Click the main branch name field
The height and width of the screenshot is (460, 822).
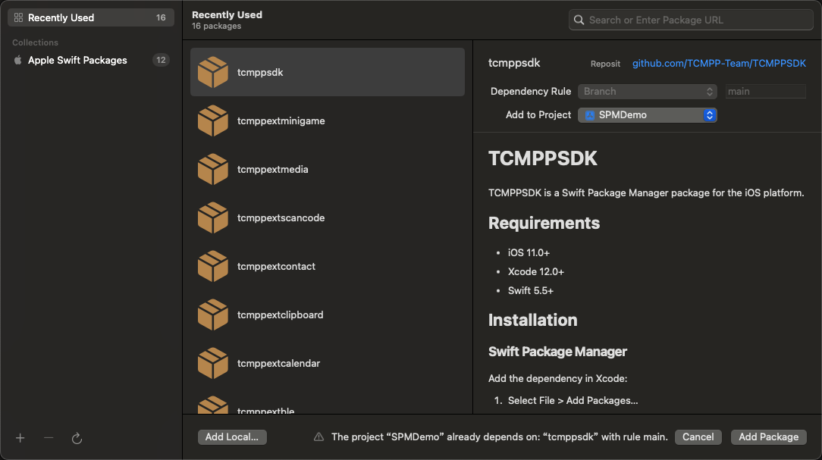[764, 91]
